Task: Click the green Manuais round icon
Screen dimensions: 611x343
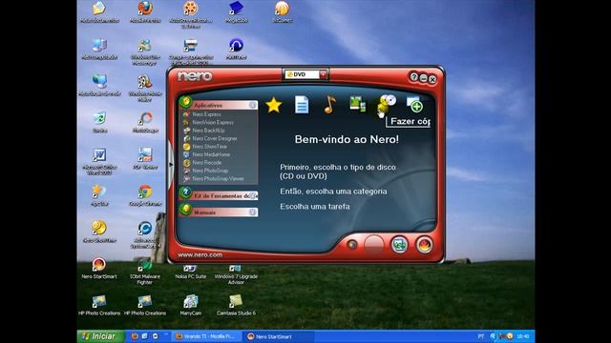Action: (185, 209)
